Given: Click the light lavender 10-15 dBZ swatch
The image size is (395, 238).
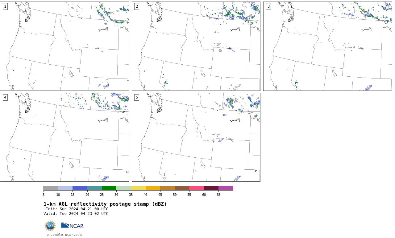Looking at the screenshot, I should (65, 188).
